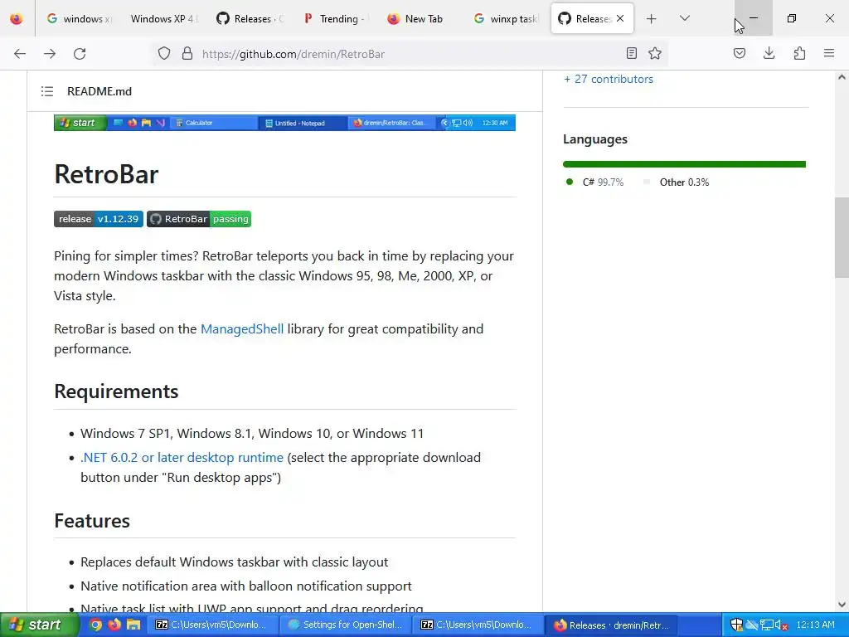Bookmark this page with the star
Screen dimensions: 849x637
tap(655, 53)
